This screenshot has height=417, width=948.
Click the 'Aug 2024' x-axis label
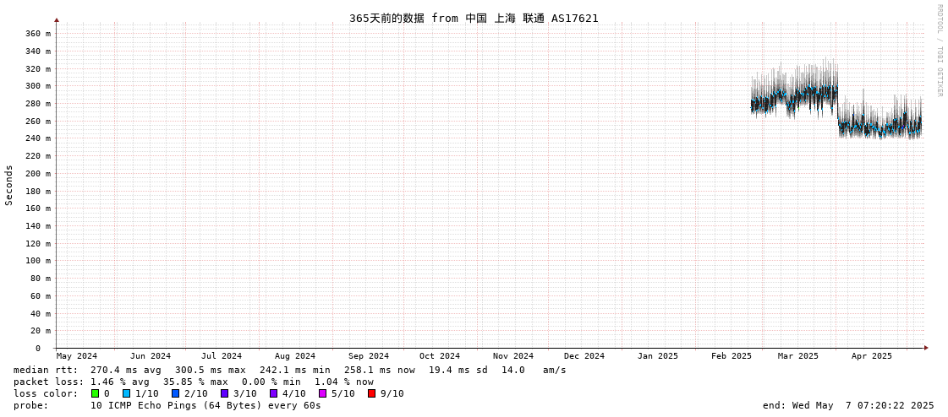pyautogui.click(x=295, y=356)
